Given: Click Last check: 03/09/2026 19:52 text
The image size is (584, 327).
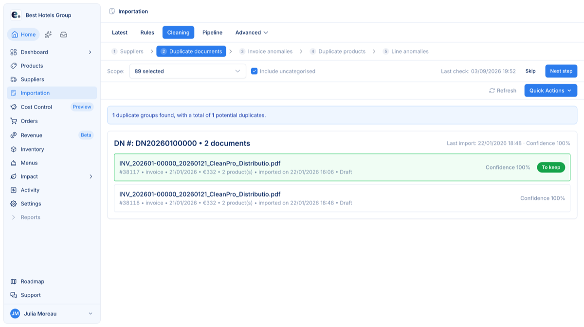Looking at the screenshot, I should click(478, 71).
